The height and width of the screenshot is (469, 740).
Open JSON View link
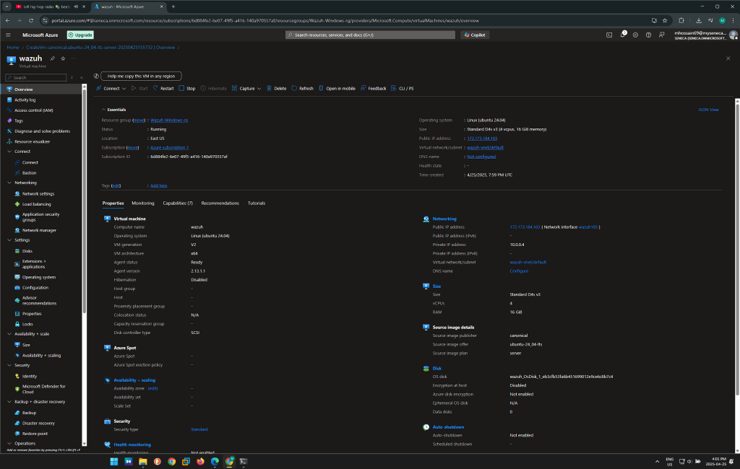click(708, 110)
